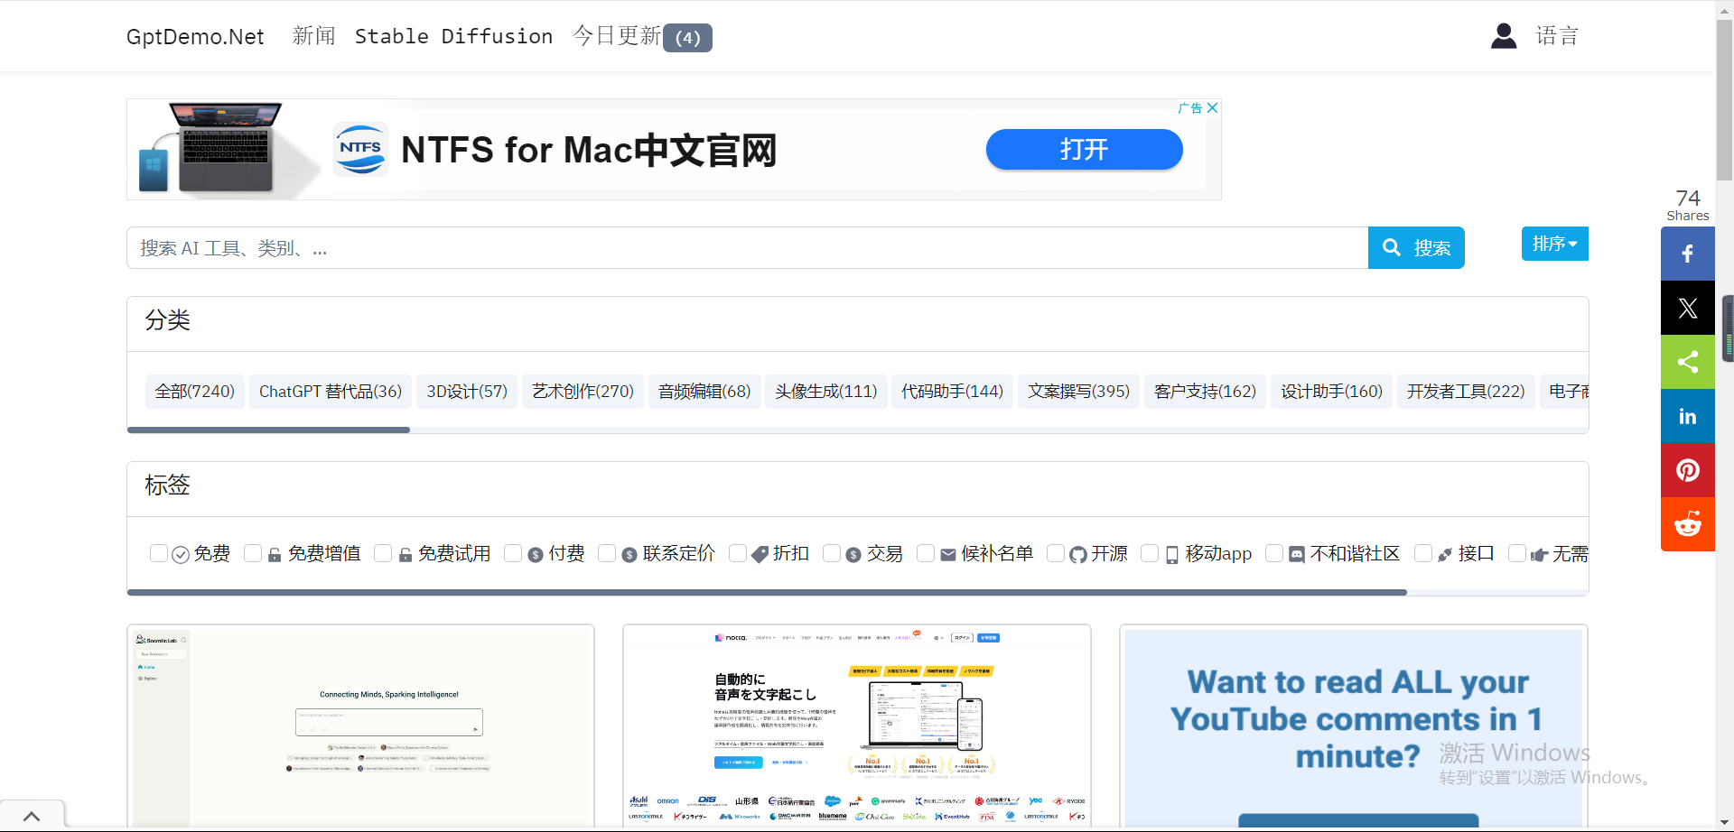The height and width of the screenshot is (832, 1734).
Task: Open more share options via the share icon
Action: [1687, 362]
